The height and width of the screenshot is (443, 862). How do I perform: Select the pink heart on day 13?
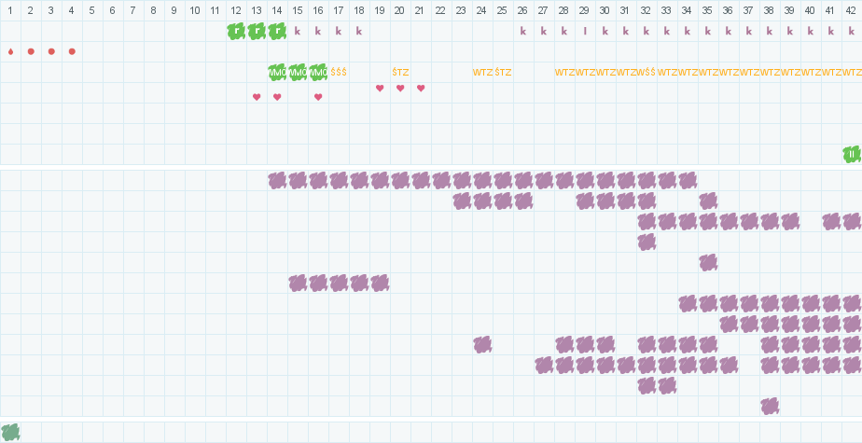coord(257,97)
